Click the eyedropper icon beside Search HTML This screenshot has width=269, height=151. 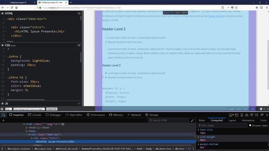point(193,120)
